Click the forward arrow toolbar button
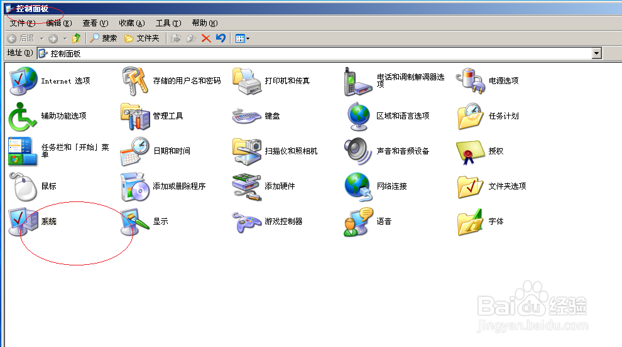The image size is (622, 347). (53, 38)
